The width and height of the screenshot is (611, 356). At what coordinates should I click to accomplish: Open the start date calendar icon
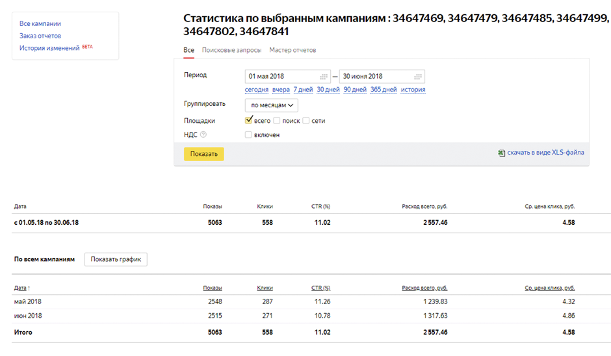pyautogui.click(x=324, y=77)
